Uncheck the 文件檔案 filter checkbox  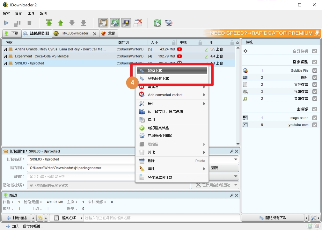pyautogui.click(x=315, y=85)
